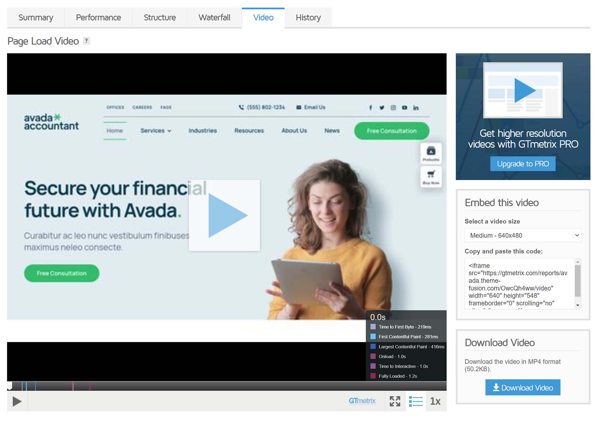The image size is (598, 428).
Task: Open the Summary tab
Action: click(x=36, y=17)
